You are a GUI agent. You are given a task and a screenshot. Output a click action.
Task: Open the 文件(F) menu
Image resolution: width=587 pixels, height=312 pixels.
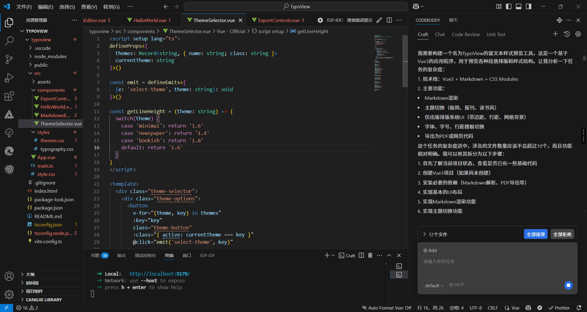24,6
